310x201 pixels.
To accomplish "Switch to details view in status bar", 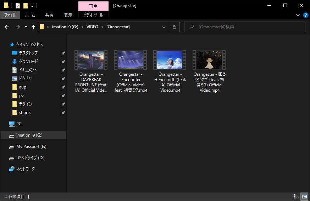I will pos(297,196).
